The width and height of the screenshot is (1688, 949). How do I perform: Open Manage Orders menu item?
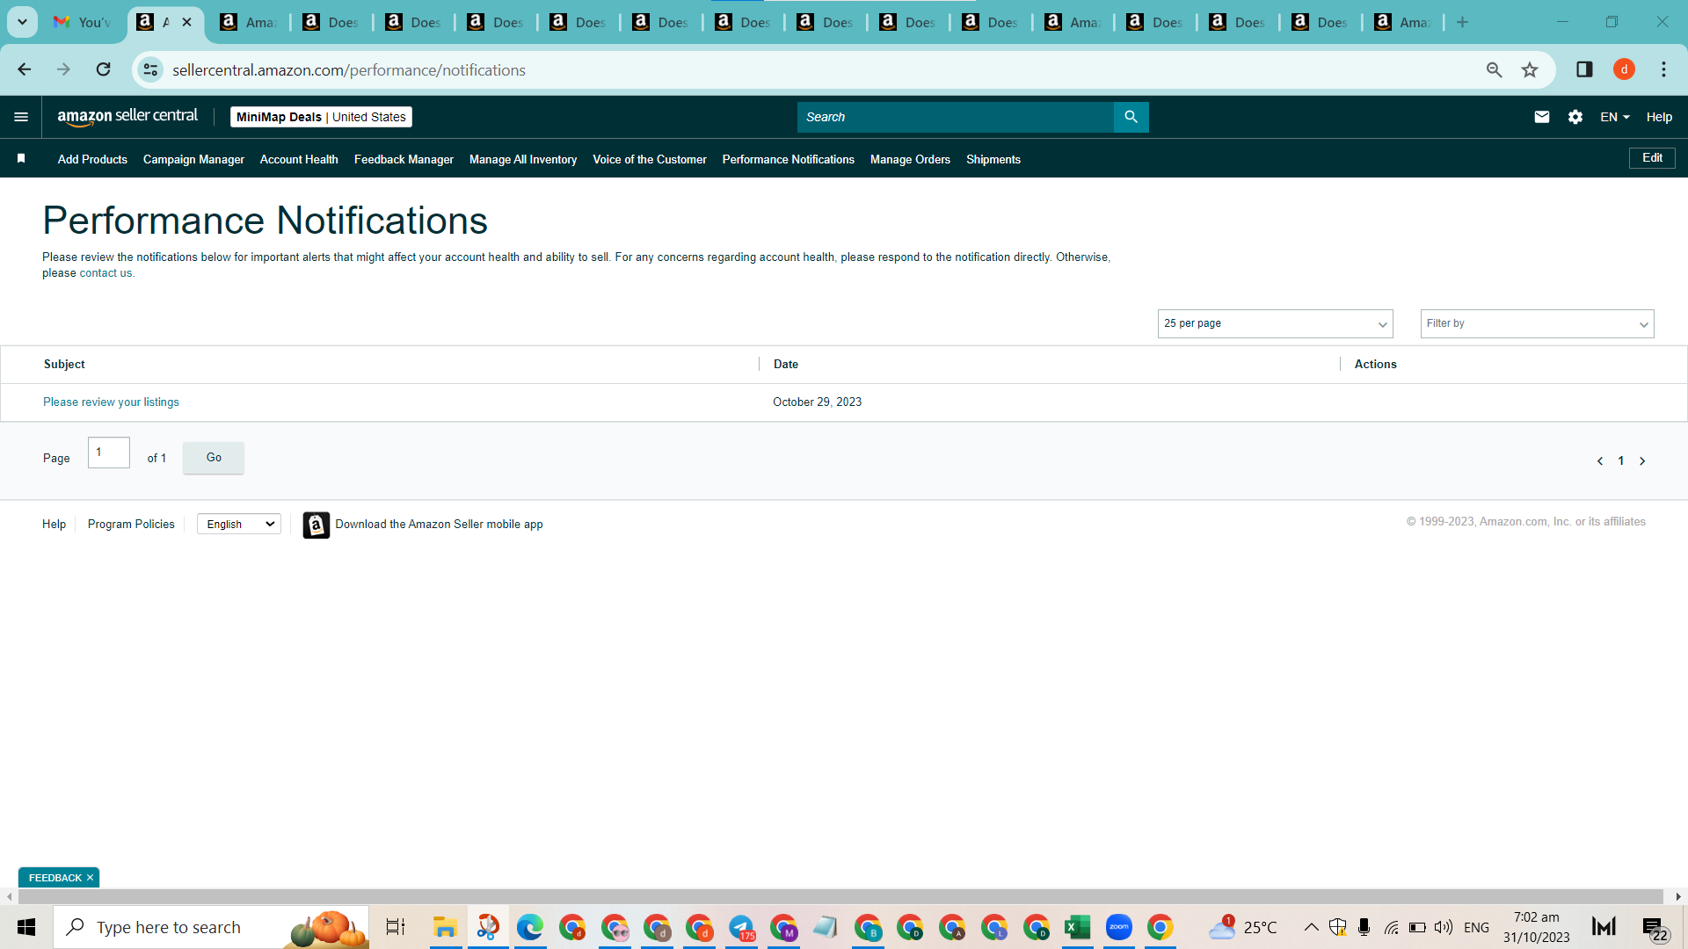pos(910,159)
